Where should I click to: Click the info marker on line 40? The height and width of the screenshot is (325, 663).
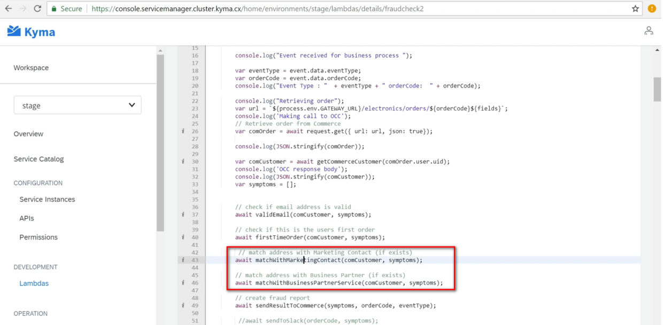click(x=183, y=237)
